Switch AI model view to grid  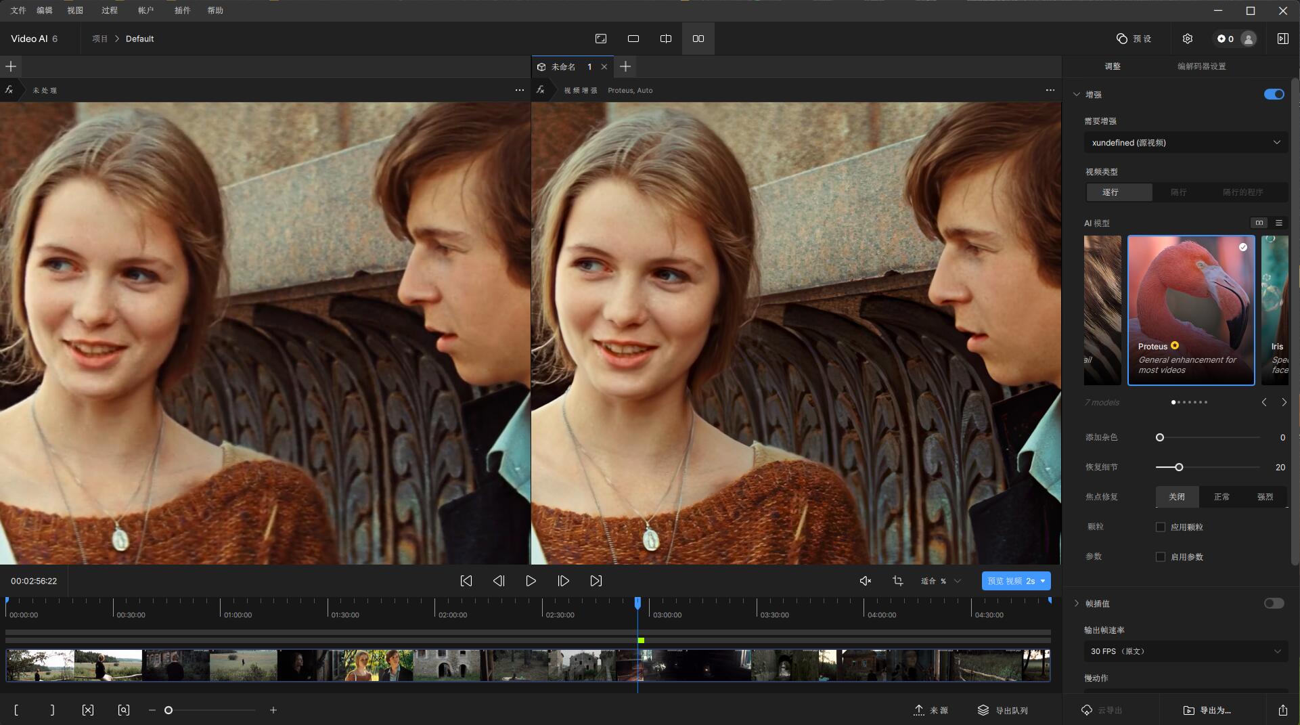tap(1259, 223)
